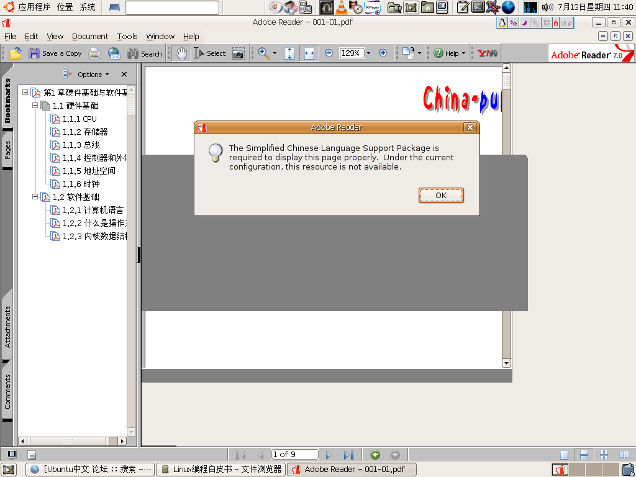The image size is (636, 477).
Task: Open the Edit menu
Action: (x=31, y=37)
